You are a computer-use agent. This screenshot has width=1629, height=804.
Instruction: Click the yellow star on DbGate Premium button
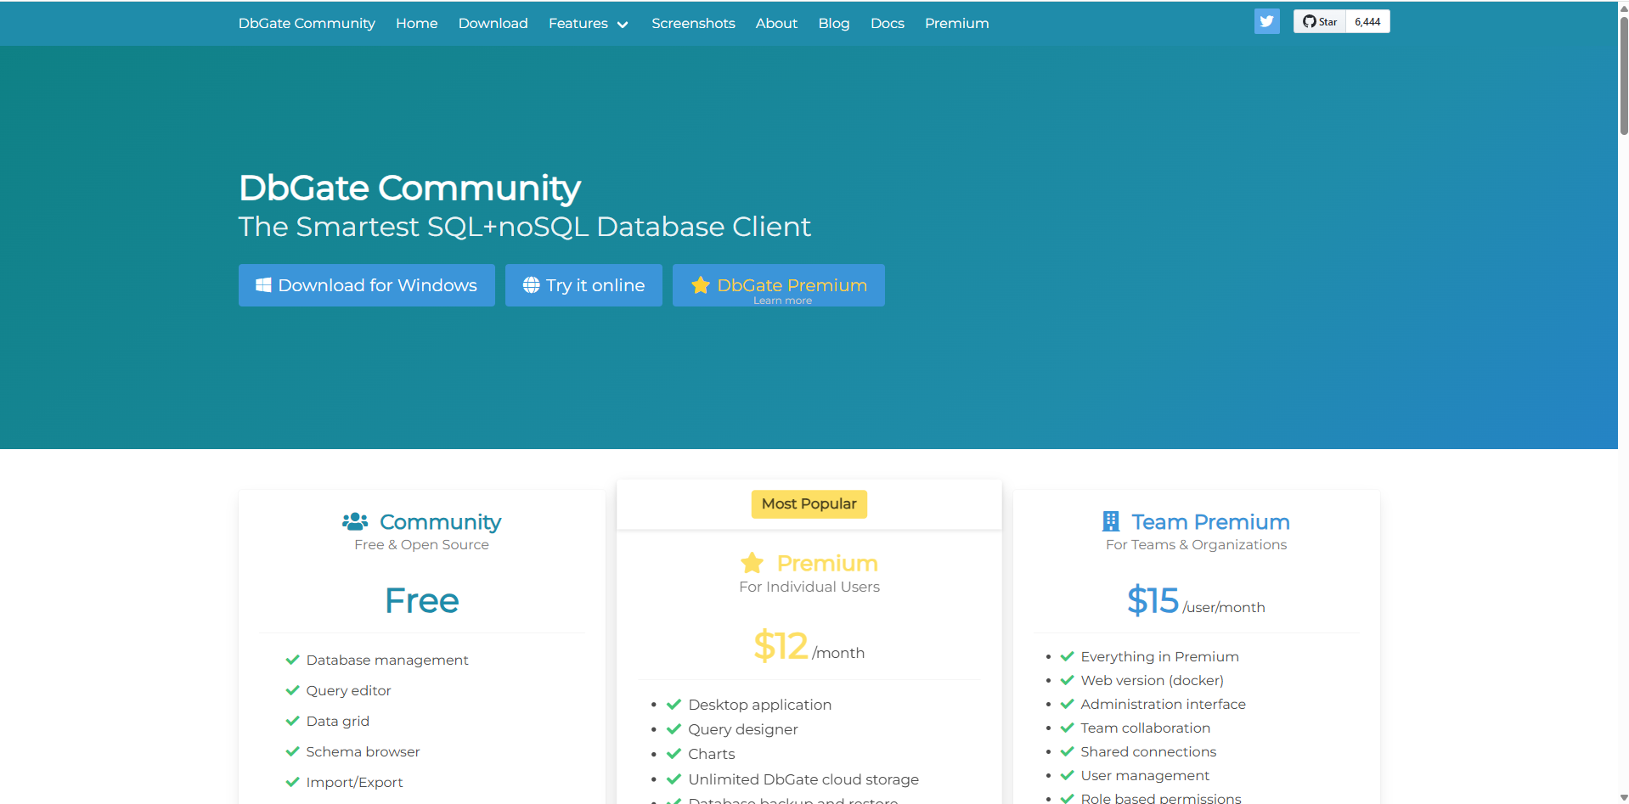tap(700, 285)
